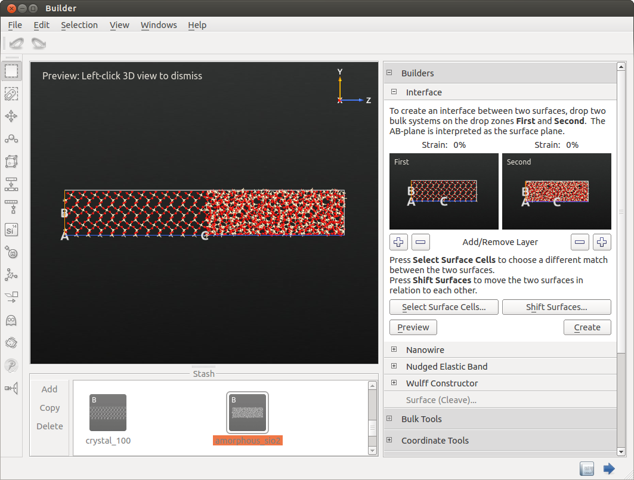Open the File menu
634x480 pixels.
pos(15,25)
